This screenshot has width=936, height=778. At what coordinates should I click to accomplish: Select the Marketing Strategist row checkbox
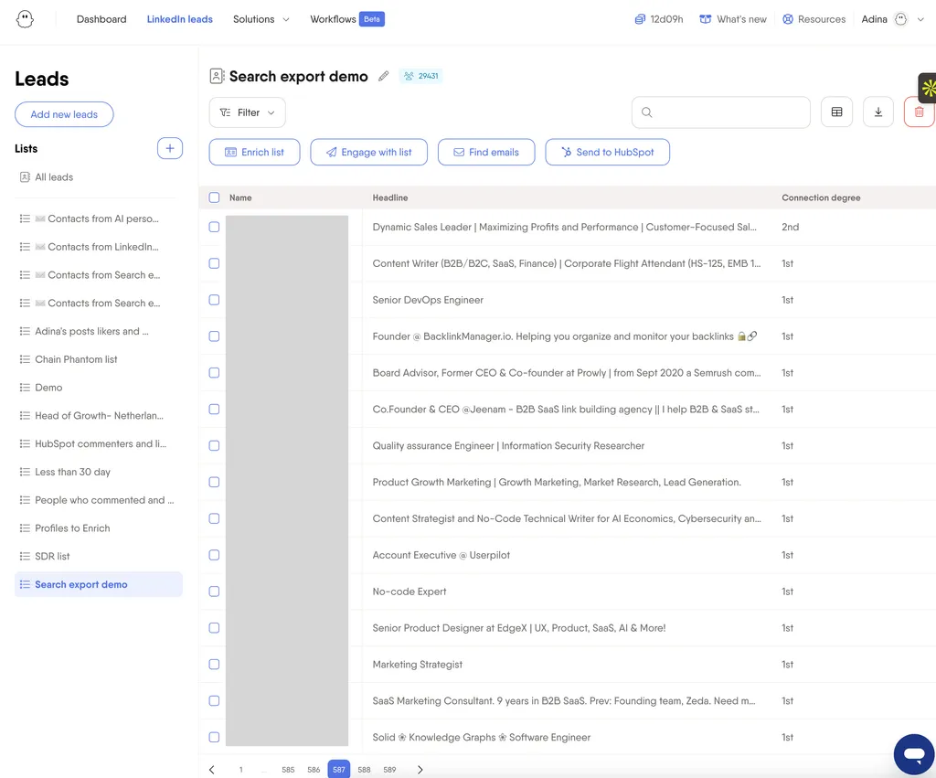click(214, 665)
